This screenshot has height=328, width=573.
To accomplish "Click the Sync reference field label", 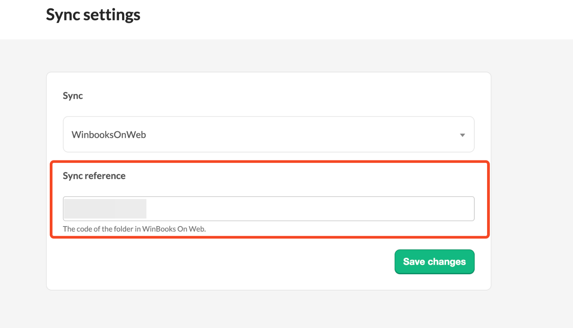I will tap(94, 176).
